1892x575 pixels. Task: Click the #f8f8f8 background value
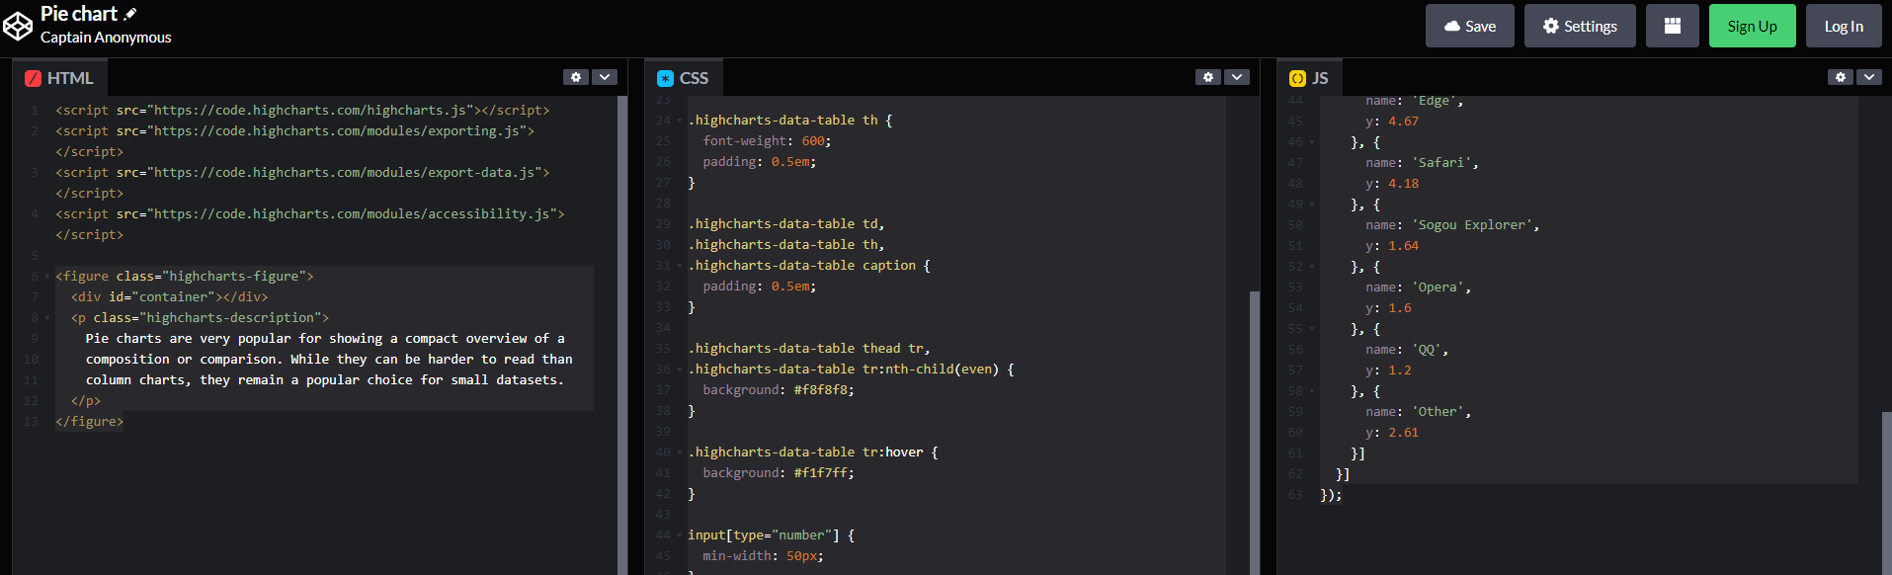click(820, 390)
